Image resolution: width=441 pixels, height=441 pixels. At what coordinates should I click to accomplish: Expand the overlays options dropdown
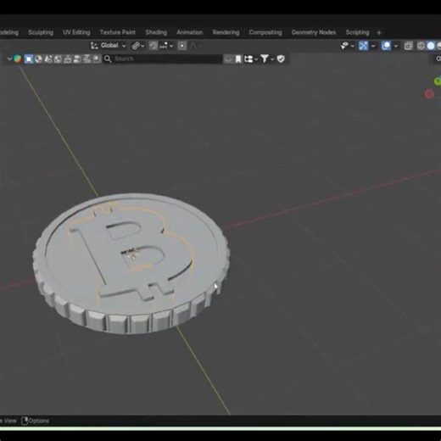click(x=396, y=46)
